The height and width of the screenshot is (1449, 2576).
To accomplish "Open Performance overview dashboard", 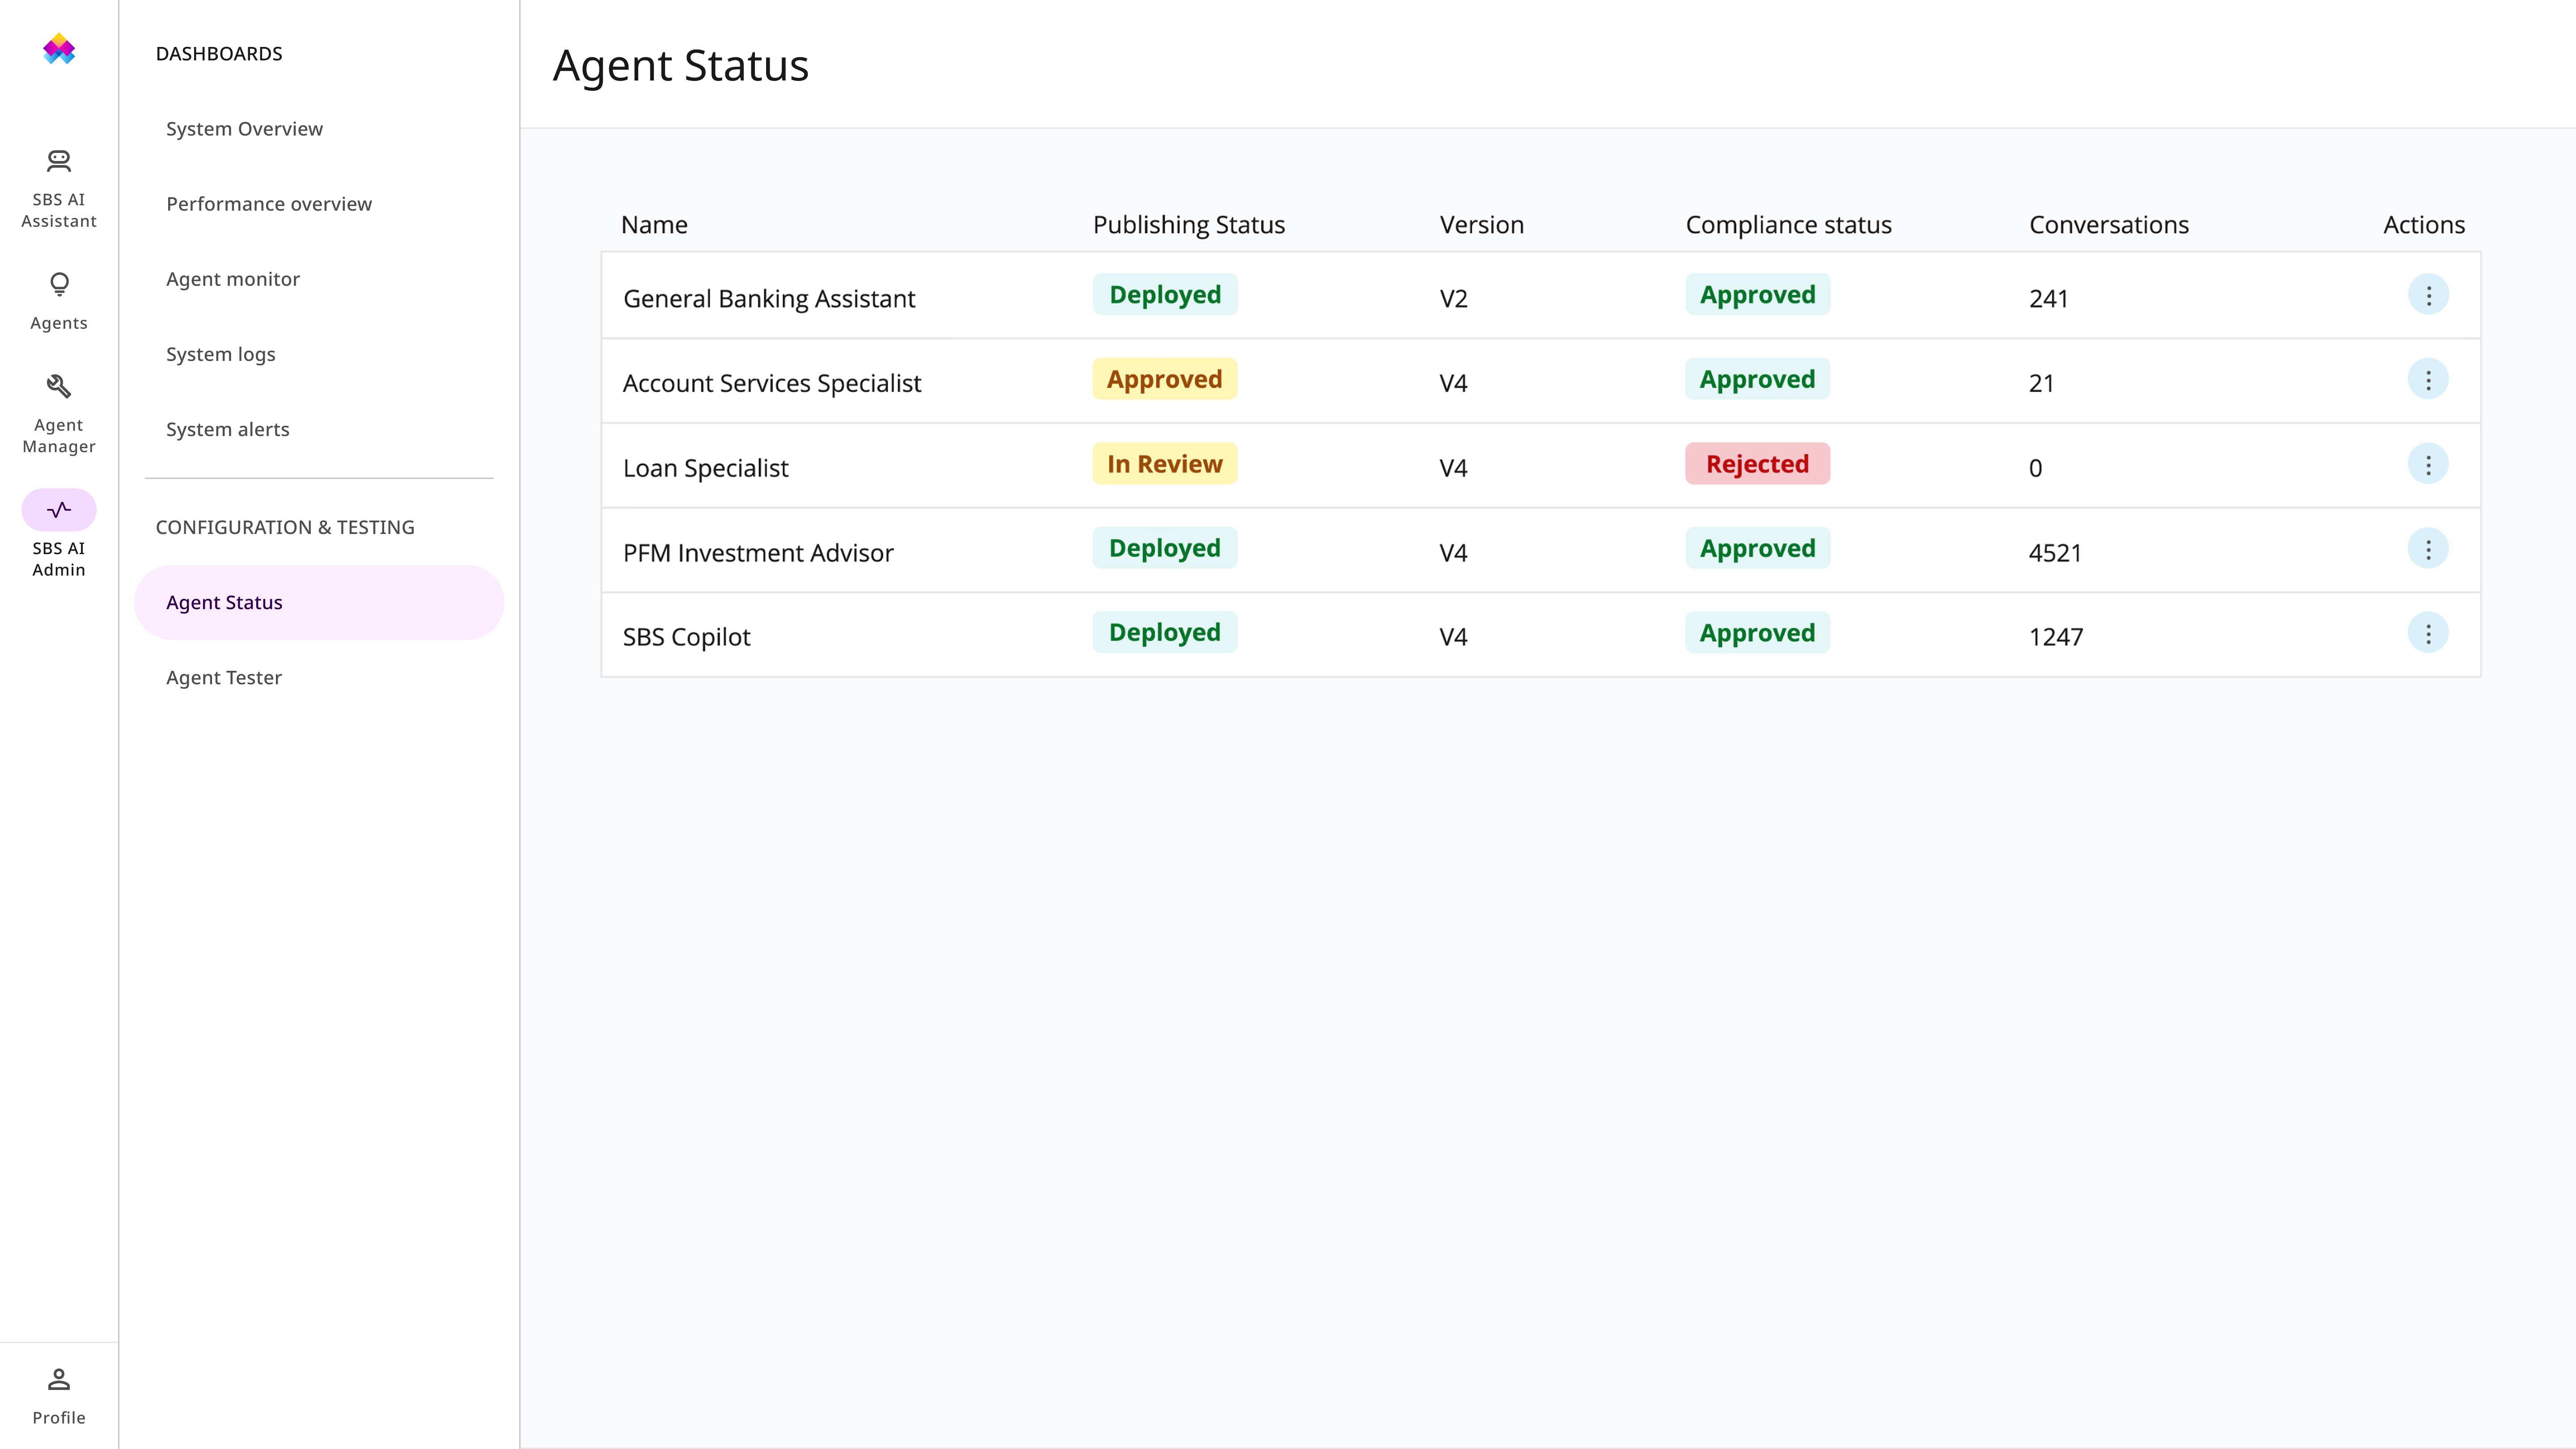I will [269, 204].
